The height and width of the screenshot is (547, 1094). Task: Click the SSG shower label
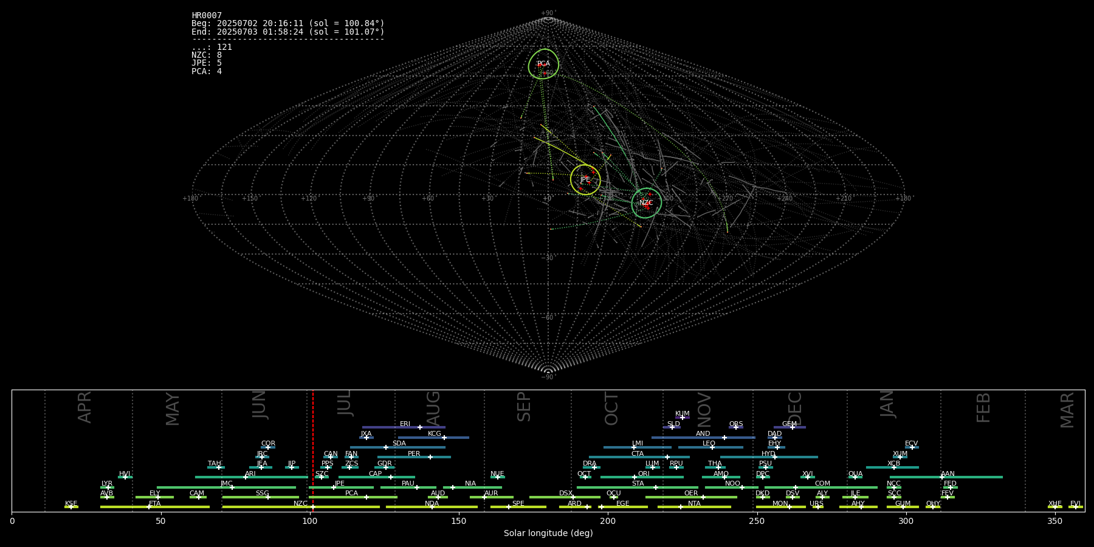click(x=262, y=494)
